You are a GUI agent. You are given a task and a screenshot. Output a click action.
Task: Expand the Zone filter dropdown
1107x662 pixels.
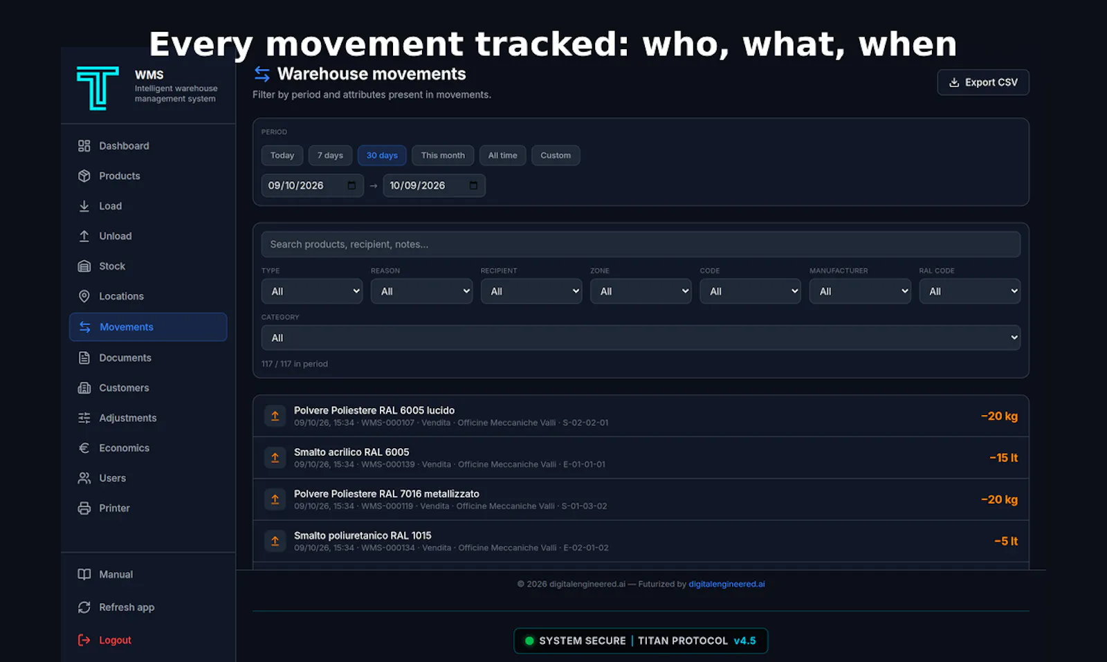pos(641,291)
